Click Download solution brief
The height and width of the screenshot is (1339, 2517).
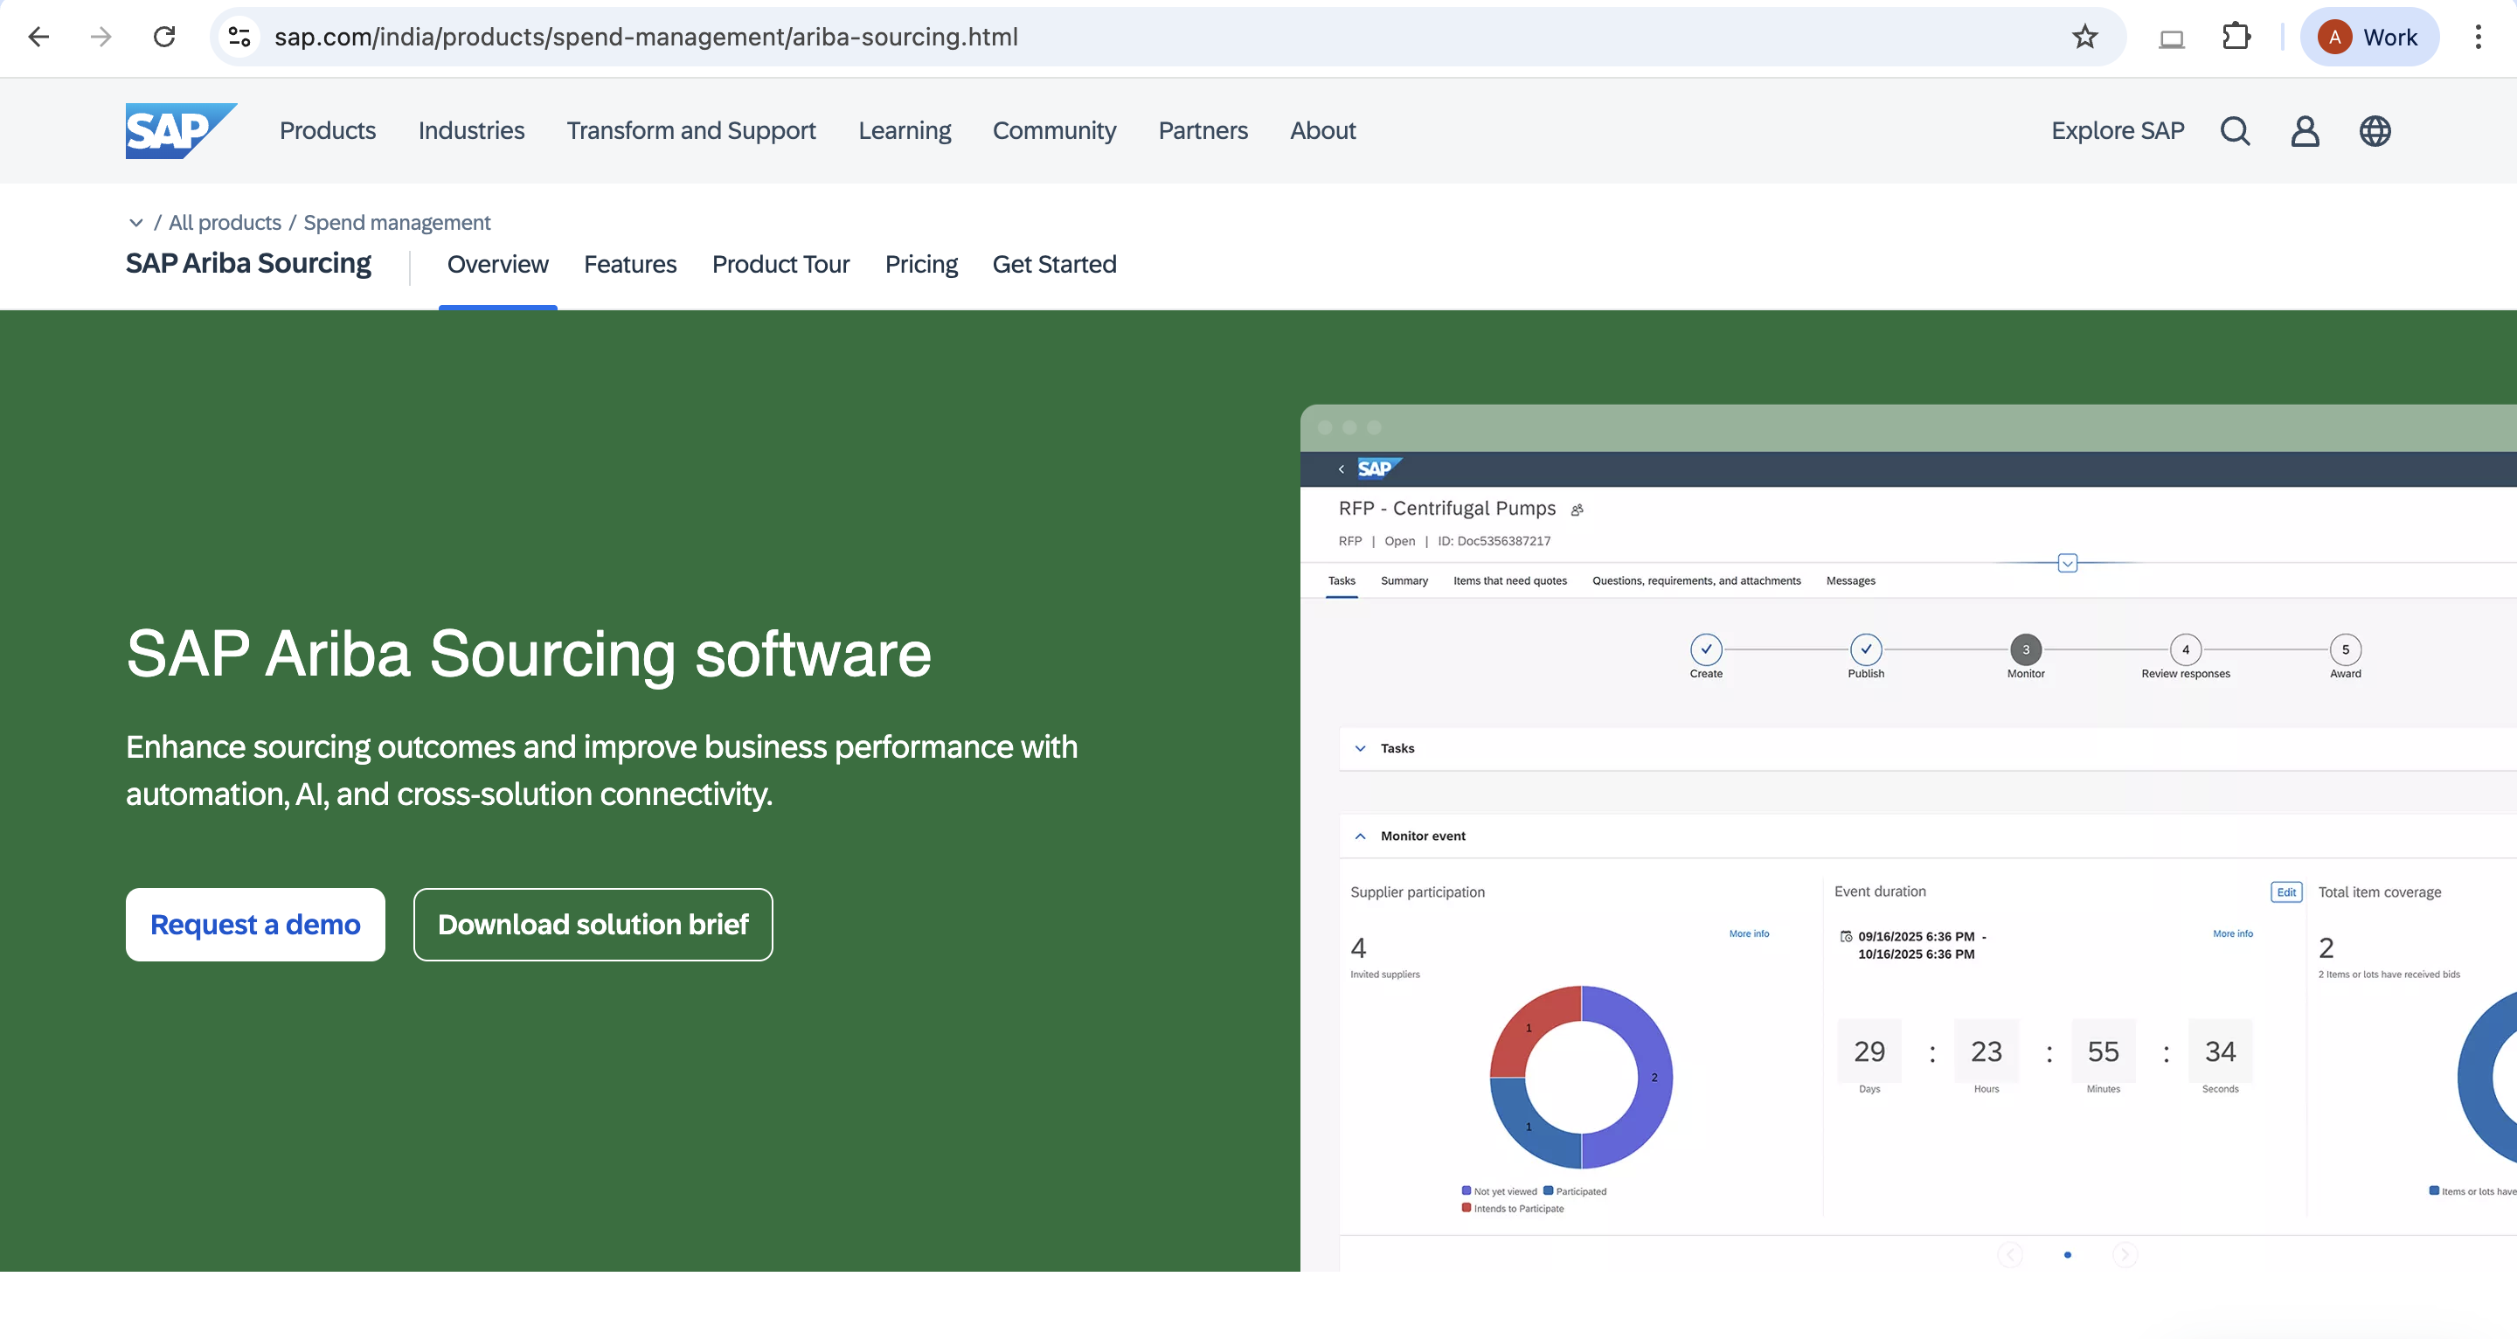point(593,924)
